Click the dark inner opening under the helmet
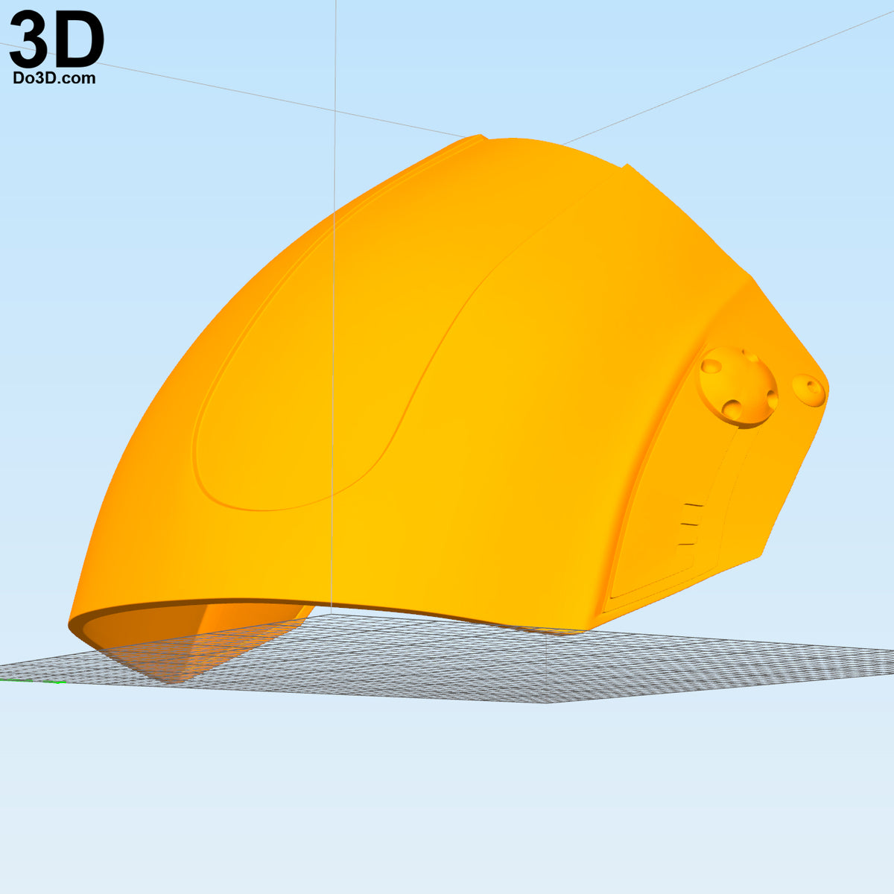894x894 pixels. pos(201,641)
